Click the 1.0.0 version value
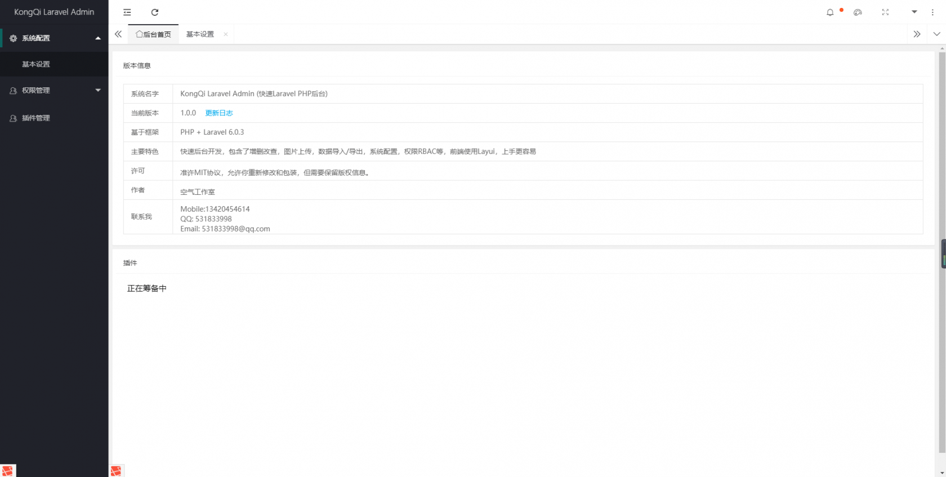The height and width of the screenshot is (477, 946). [x=188, y=113]
